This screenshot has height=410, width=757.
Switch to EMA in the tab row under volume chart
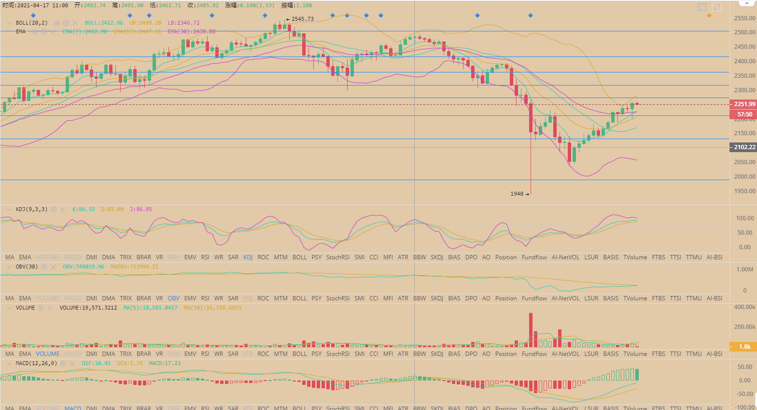[25, 354]
